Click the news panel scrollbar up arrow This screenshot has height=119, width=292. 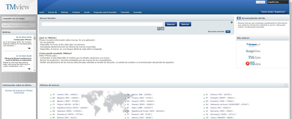(35, 36)
